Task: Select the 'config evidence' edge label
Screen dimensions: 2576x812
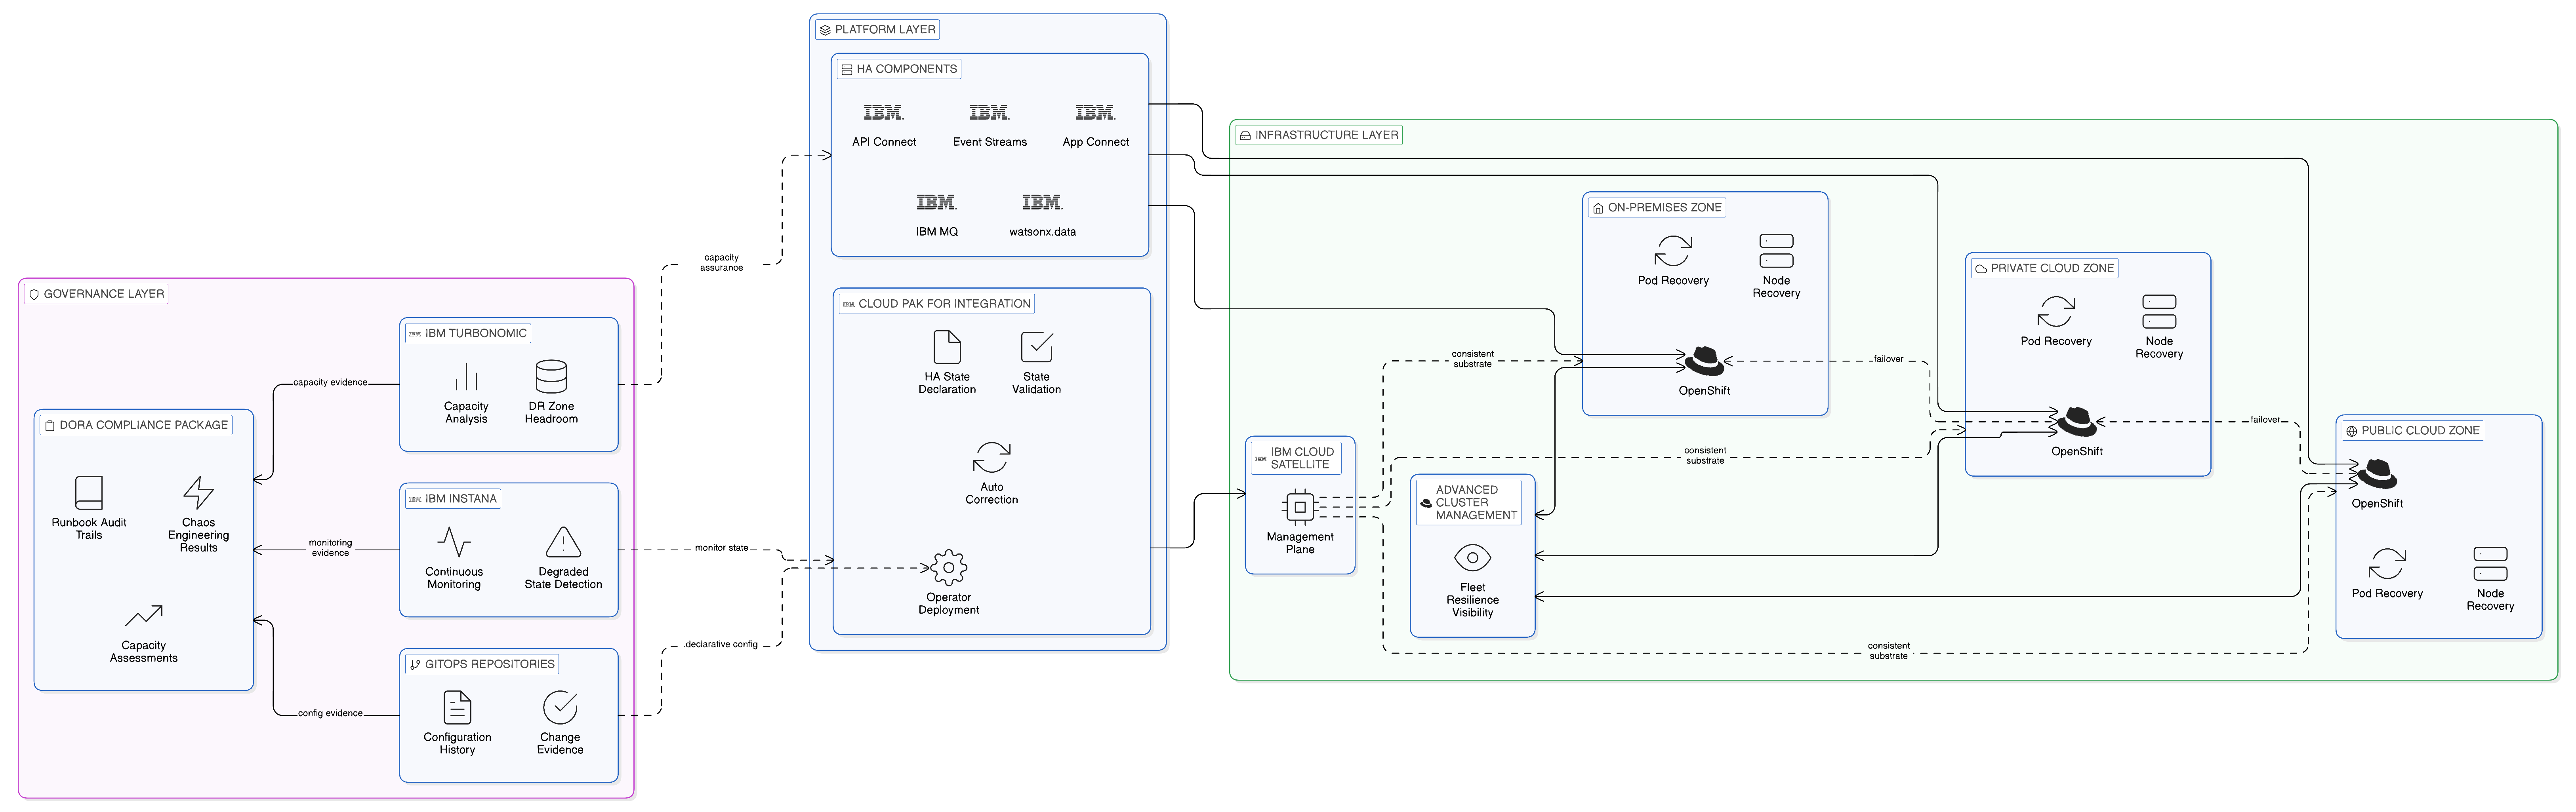Action: [330, 714]
